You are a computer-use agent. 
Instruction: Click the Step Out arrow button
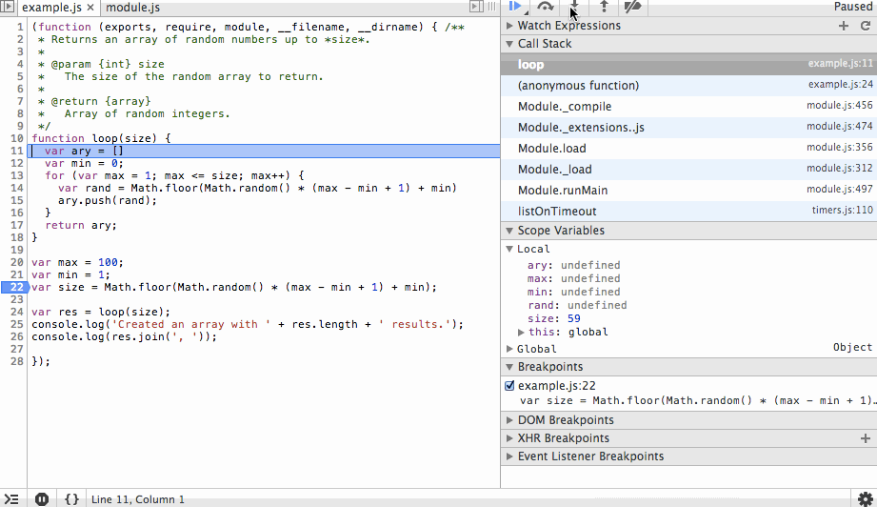click(x=604, y=7)
